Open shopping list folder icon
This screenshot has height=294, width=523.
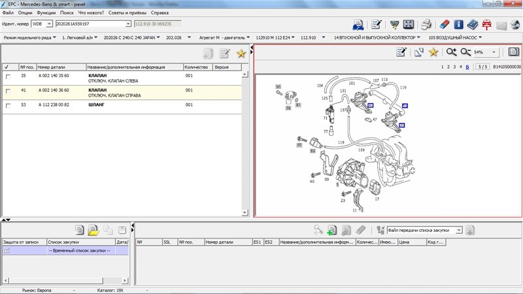coord(93,230)
